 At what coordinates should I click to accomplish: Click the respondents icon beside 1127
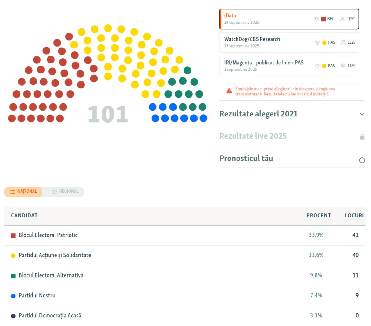[x=343, y=42]
